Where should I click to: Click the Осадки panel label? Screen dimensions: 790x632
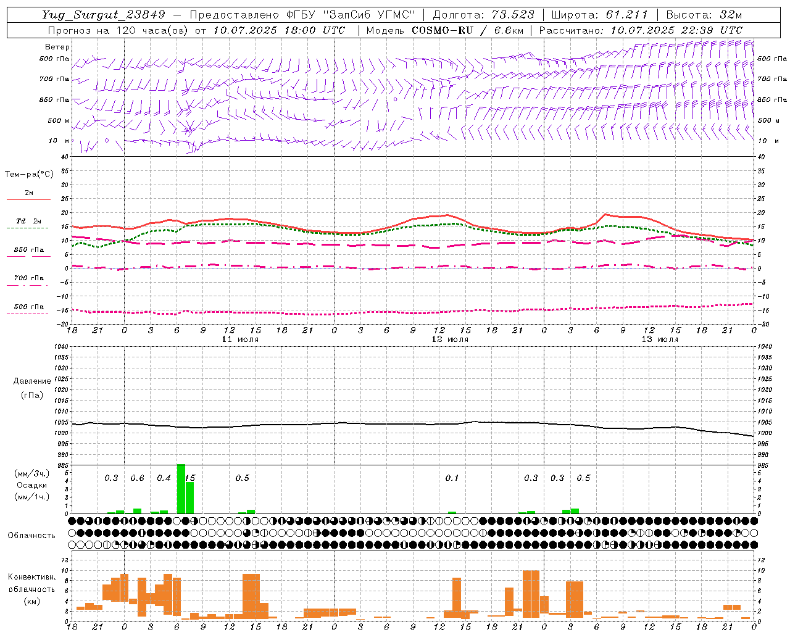point(31,485)
